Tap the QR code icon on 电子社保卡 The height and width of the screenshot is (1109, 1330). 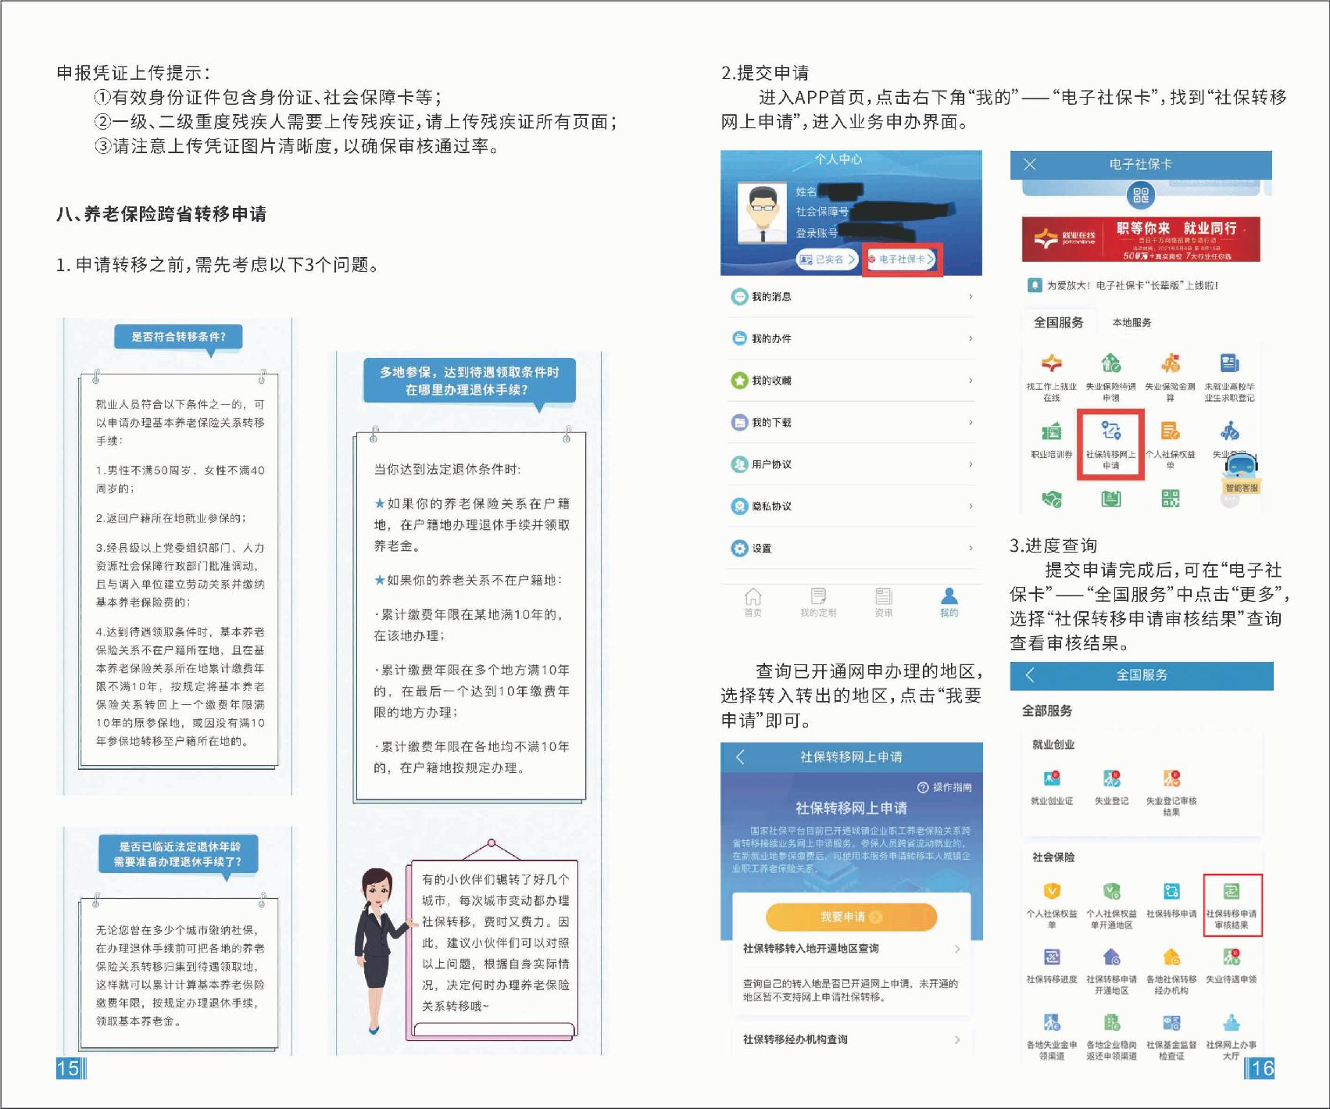pos(1141,195)
